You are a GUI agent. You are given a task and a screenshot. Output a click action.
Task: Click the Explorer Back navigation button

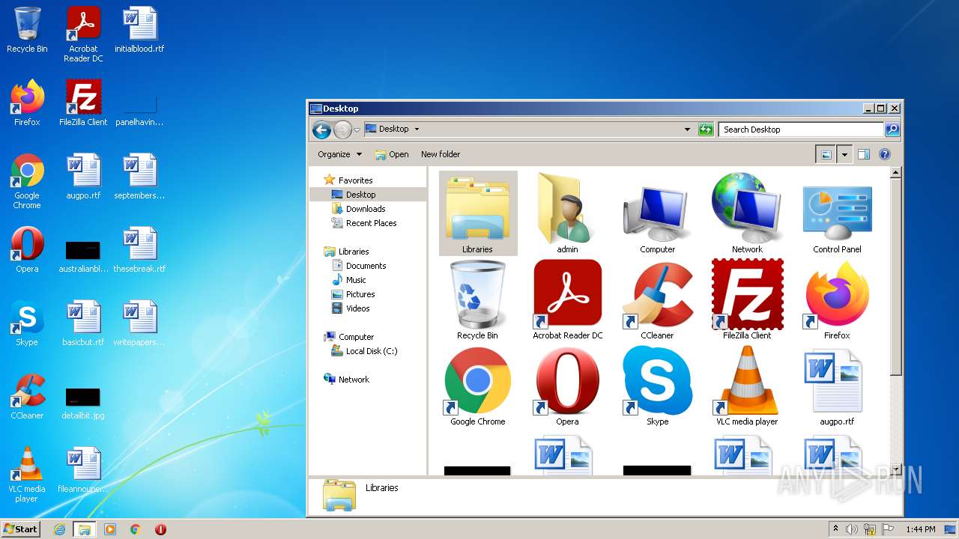click(x=322, y=130)
